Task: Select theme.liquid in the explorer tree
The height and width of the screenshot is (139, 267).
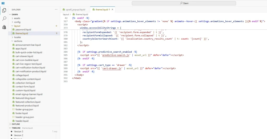Action: coord(21,33)
